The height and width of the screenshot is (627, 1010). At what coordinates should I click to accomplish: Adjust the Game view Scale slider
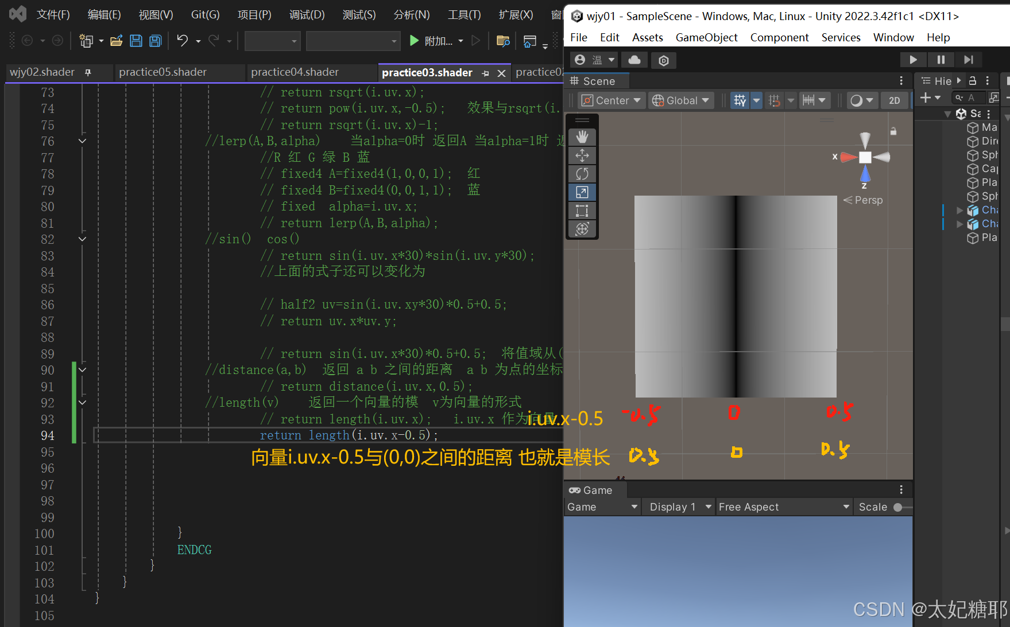pyautogui.click(x=897, y=507)
